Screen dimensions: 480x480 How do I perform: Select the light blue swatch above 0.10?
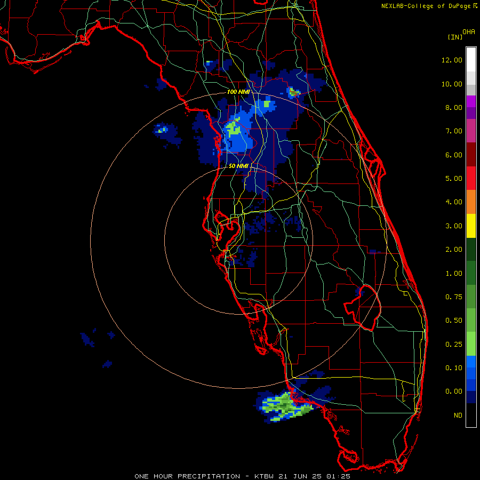(x=471, y=362)
